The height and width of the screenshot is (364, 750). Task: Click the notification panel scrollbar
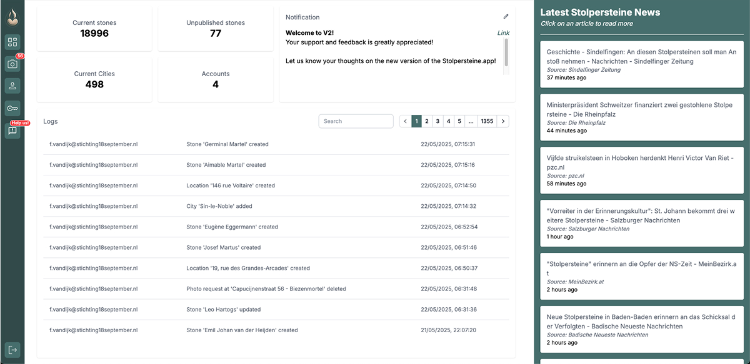506,52
